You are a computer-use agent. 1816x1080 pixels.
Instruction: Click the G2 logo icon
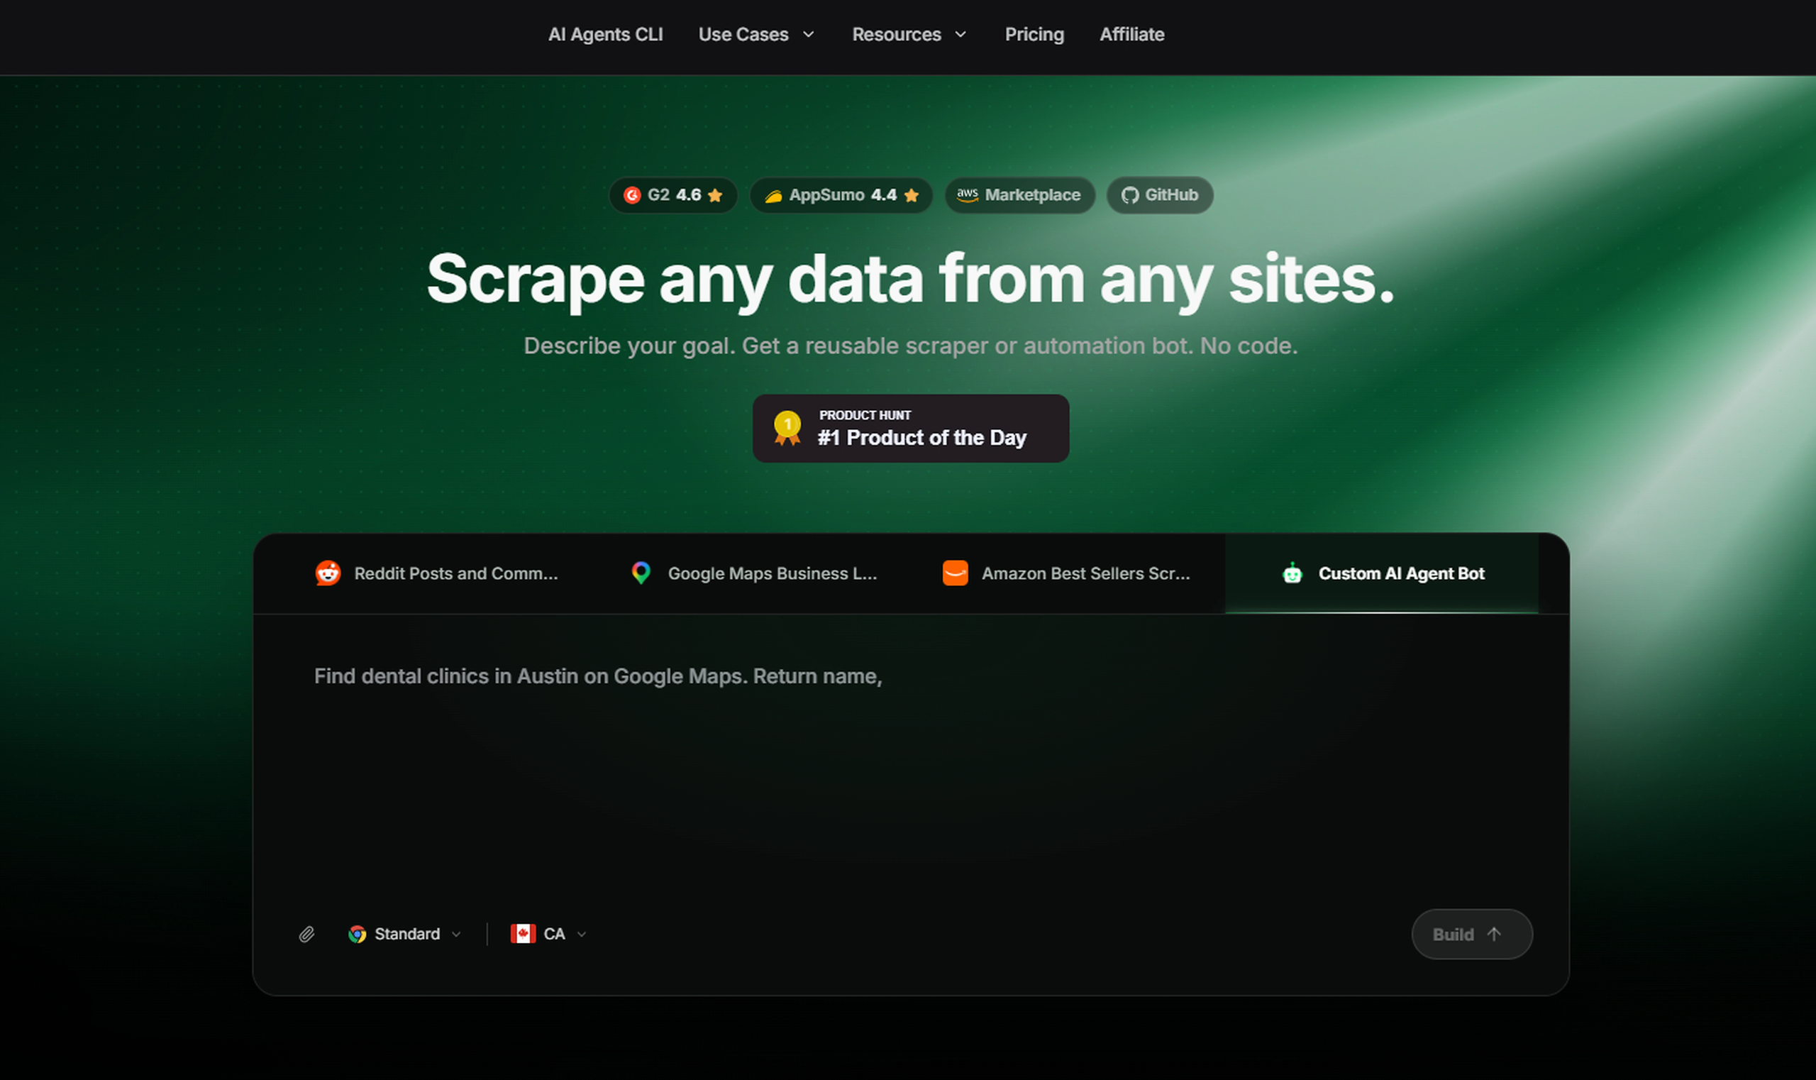point(632,195)
